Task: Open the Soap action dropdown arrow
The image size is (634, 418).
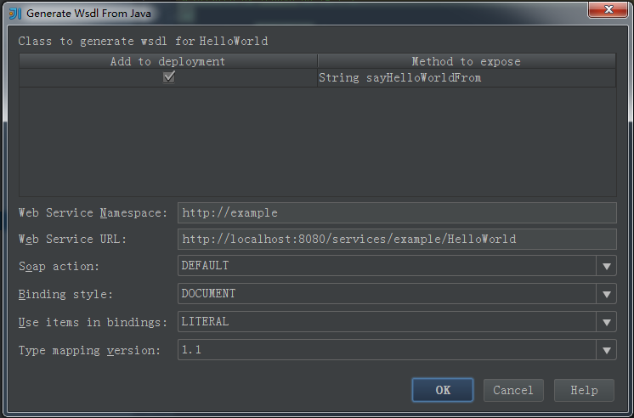Action: click(606, 266)
